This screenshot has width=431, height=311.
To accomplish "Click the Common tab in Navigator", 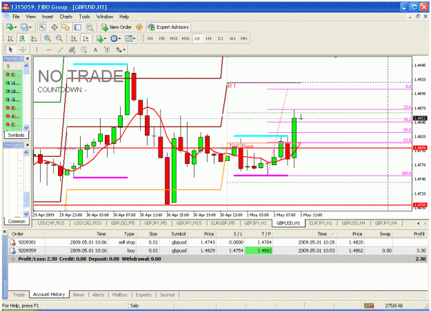I will (x=17, y=222).
